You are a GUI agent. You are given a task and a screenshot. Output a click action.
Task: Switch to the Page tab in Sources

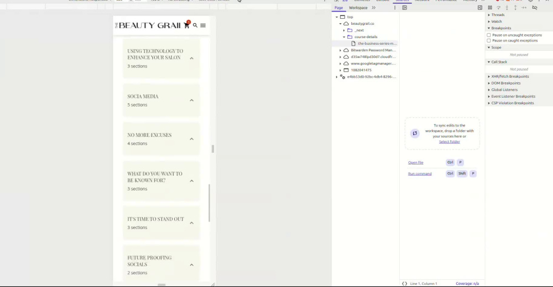click(338, 8)
